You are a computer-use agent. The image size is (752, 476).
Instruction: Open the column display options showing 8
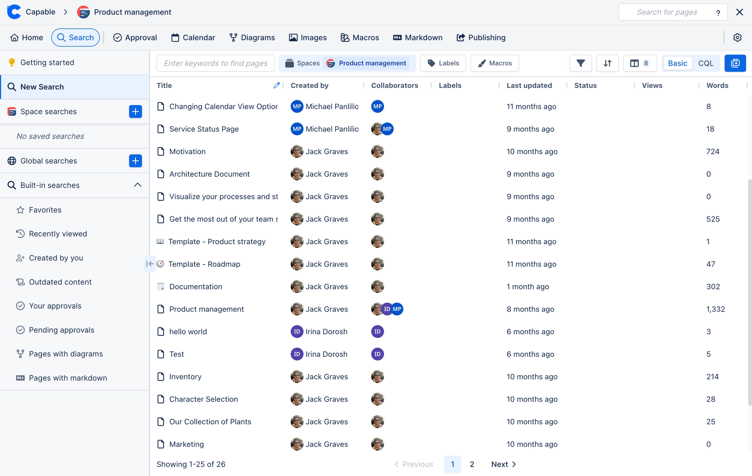tap(640, 63)
